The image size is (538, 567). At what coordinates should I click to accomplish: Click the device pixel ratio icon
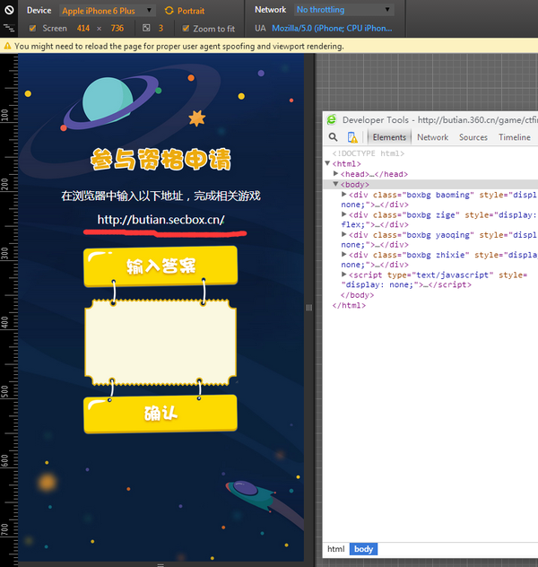click(x=146, y=28)
